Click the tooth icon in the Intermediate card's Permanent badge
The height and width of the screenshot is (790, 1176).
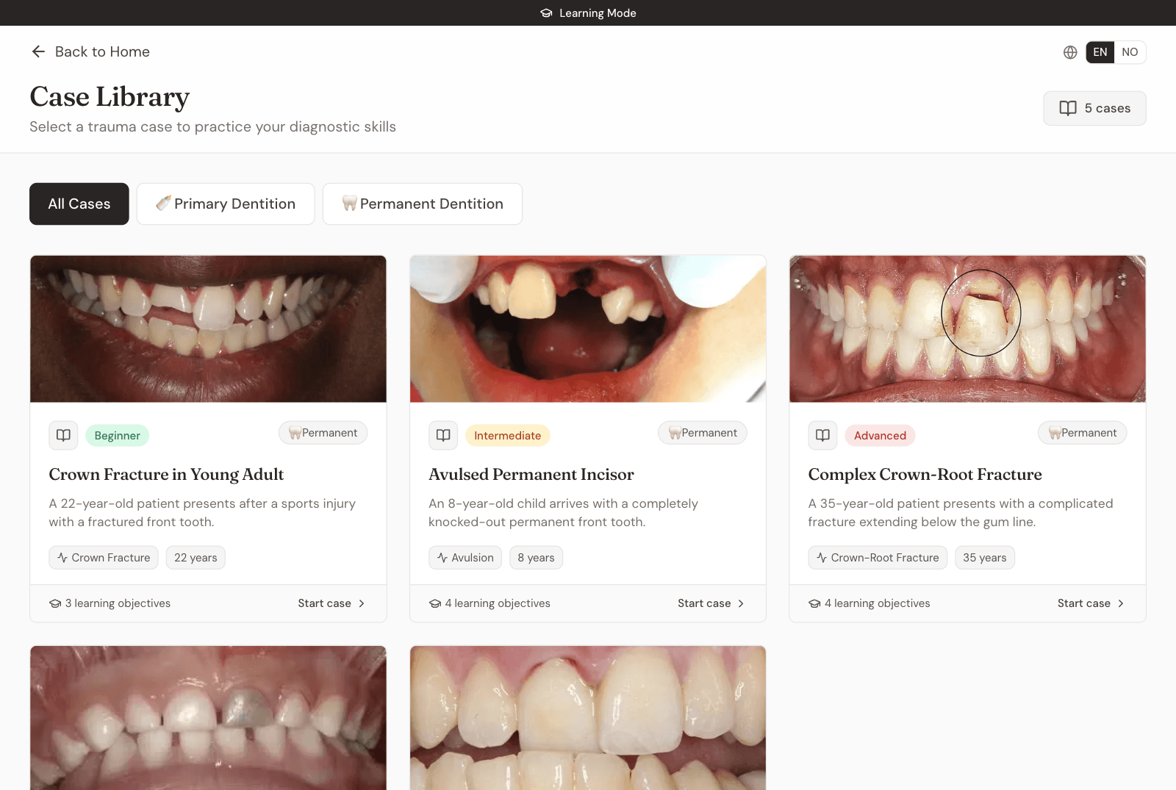tap(675, 433)
